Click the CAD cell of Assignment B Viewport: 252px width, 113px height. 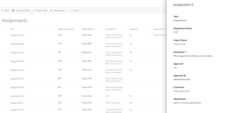(x=60, y=44)
